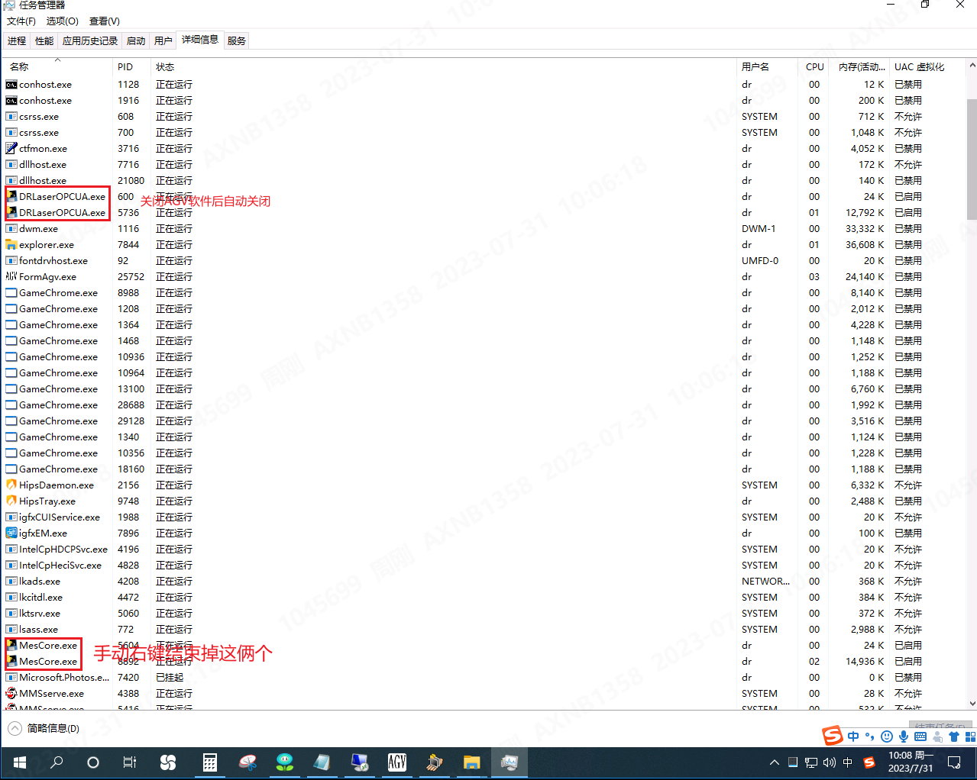Select the MesCore.exe row using 14,936 K
Viewport: 977px width, 780px height.
484,661
